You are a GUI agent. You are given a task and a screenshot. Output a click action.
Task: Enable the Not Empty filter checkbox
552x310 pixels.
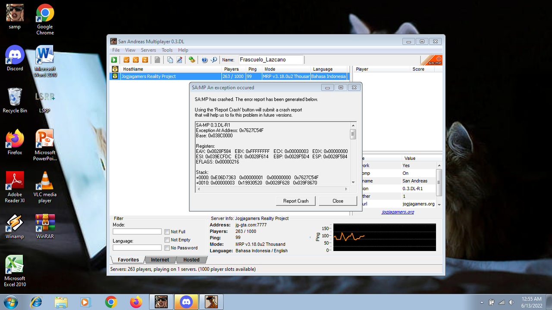point(167,240)
